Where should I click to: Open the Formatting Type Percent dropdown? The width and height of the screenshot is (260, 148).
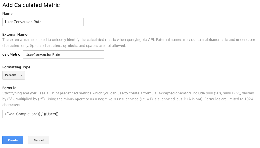point(13,75)
